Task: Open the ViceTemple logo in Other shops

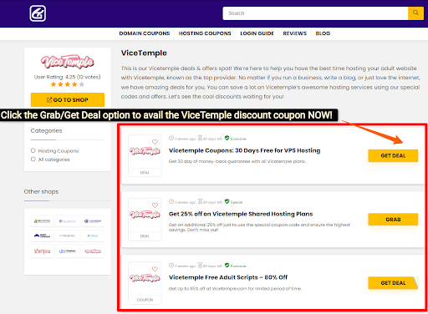Action: (93, 251)
